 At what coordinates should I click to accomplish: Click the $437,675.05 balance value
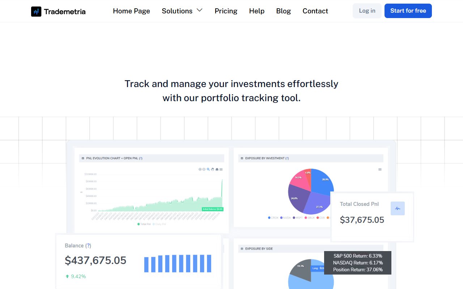click(x=95, y=260)
